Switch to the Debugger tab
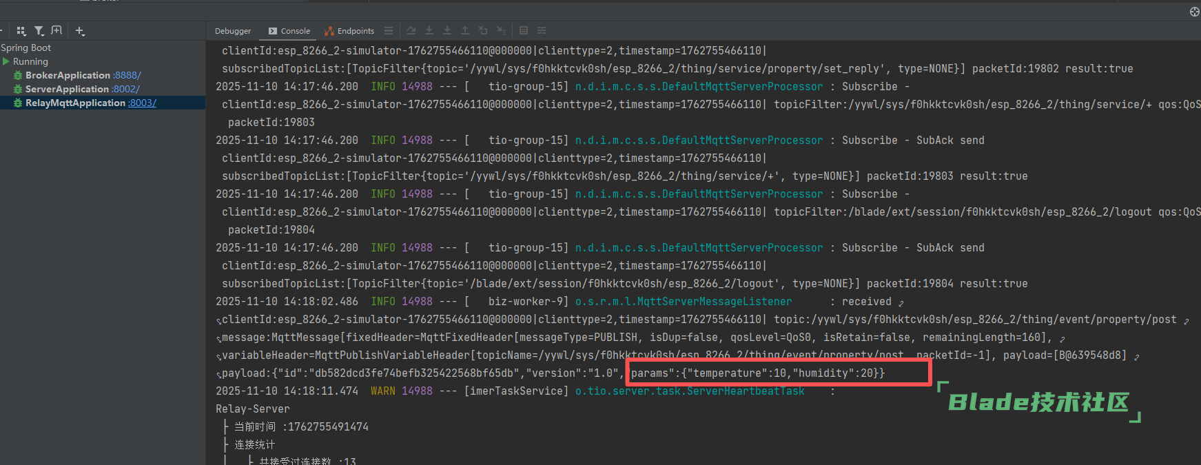The width and height of the screenshot is (1201, 465). point(233,31)
